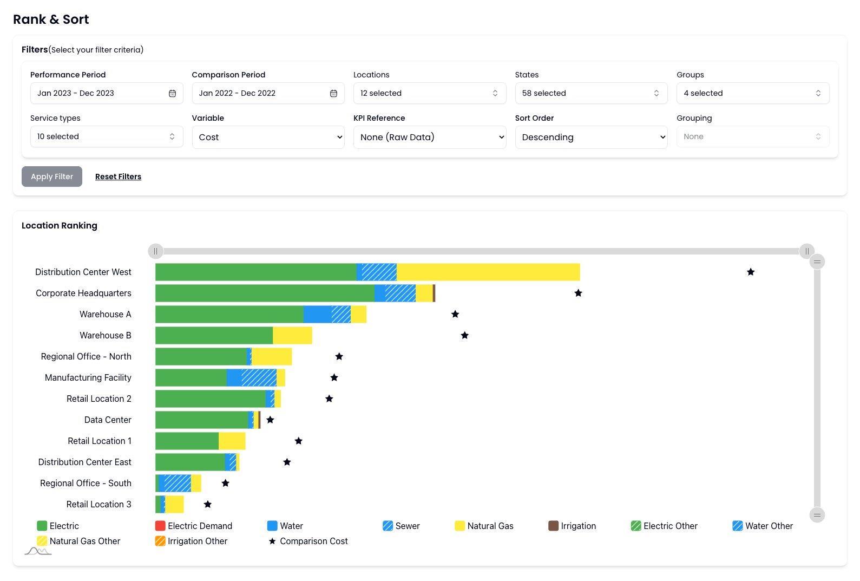Screen dimensions: 860x581
Task: Toggle the Natural Gas Other legend series
Action: pyautogui.click(x=78, y=541)
